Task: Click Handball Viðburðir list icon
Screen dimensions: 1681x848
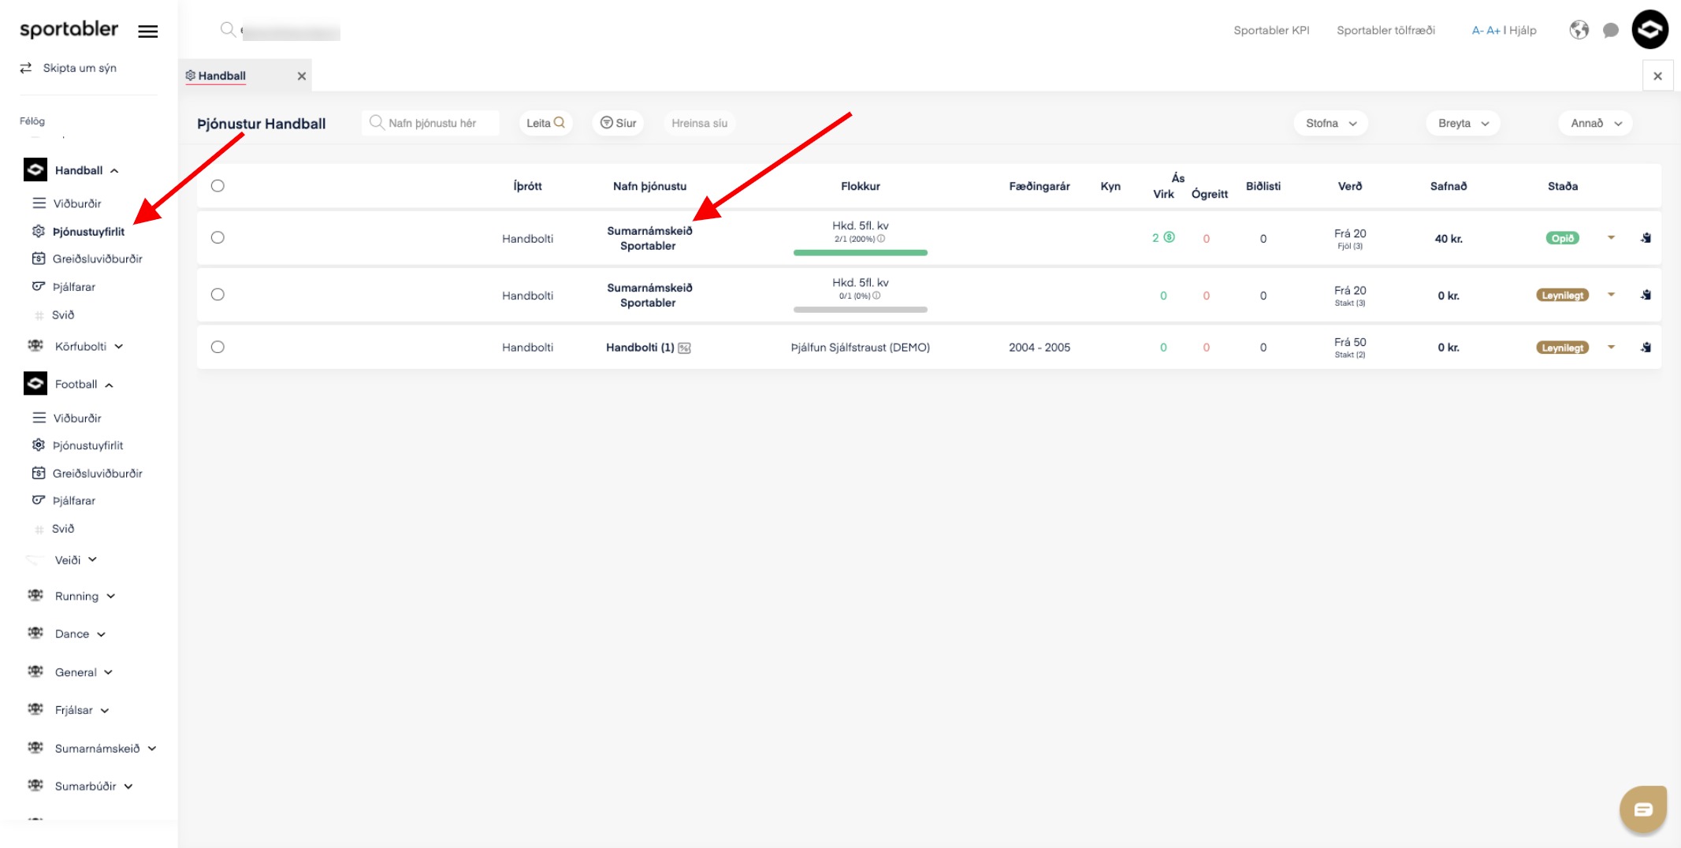Action: [39, 203]
